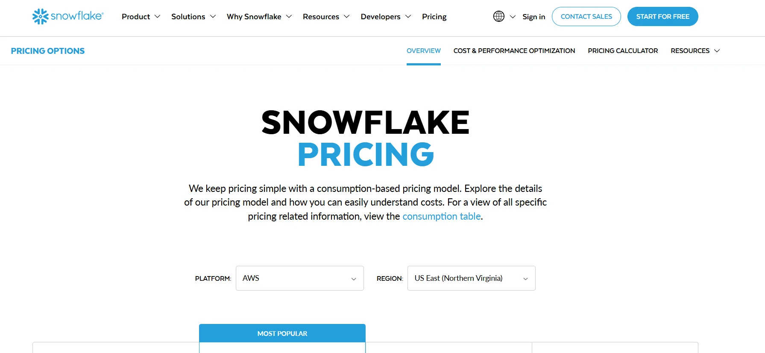Viewport: 765px width, 353px height.
Task: Expand the Product menu chevron
Action: [157, 16]
